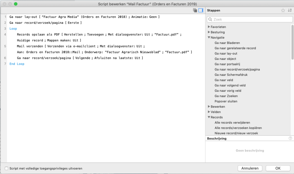Expand the Velden category
This screenshot has width=294, height=174.
coord(209,112)
